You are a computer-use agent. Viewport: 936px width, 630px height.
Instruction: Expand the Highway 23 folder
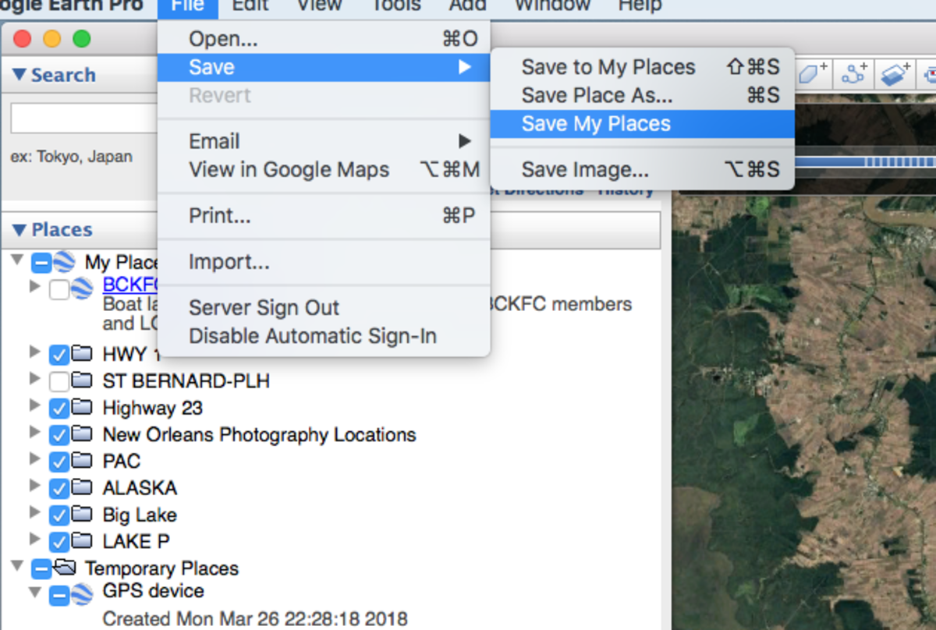pyautogui.click(x=34, y=405)
